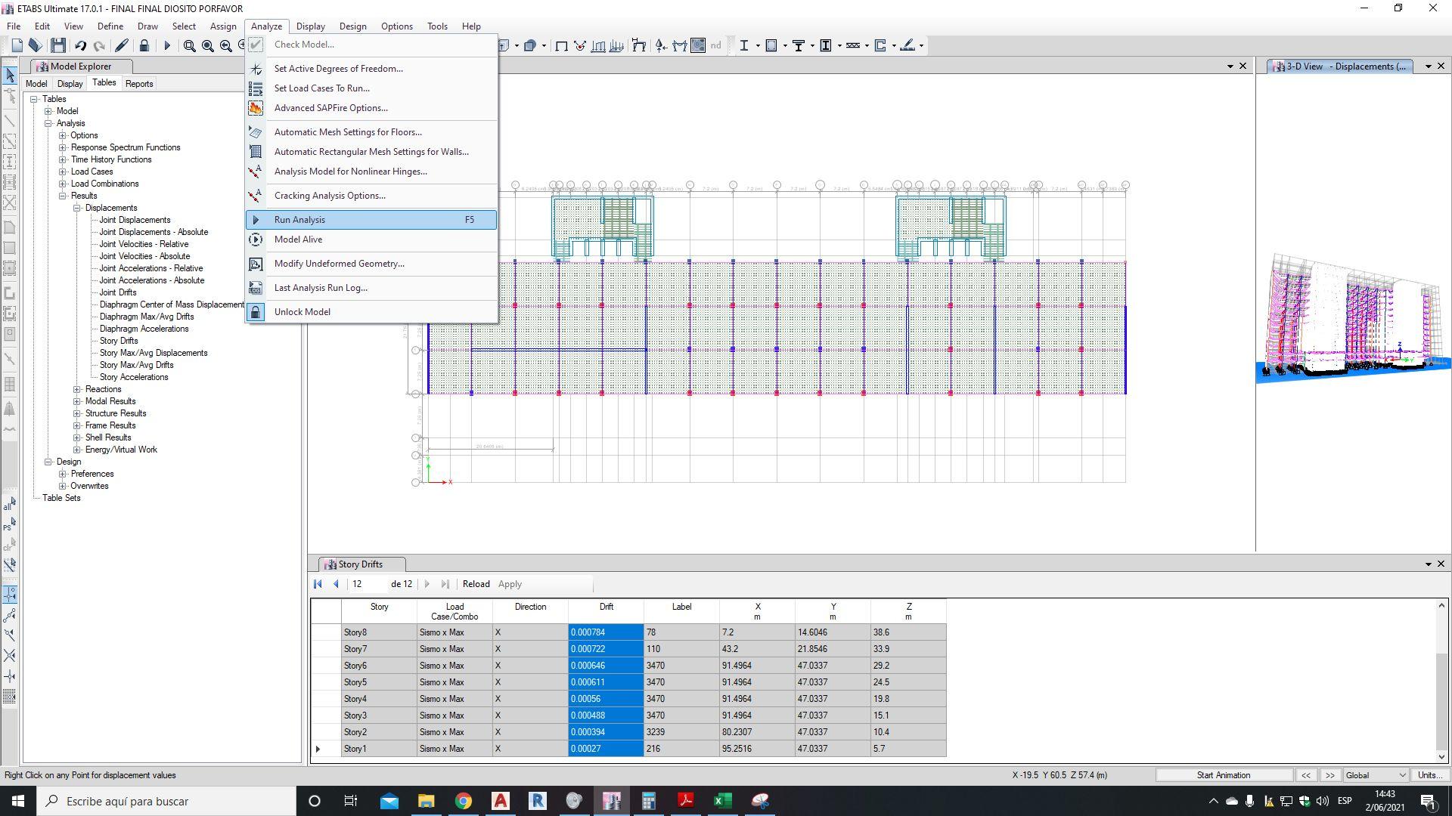1452x816 pixels.
Task: Open the Story Drifts panel dropdown arrow
Action: (x=1428, y=564)
